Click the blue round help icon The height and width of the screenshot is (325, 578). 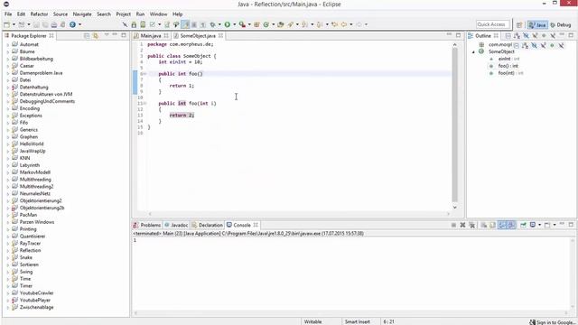tap(72, 24)
